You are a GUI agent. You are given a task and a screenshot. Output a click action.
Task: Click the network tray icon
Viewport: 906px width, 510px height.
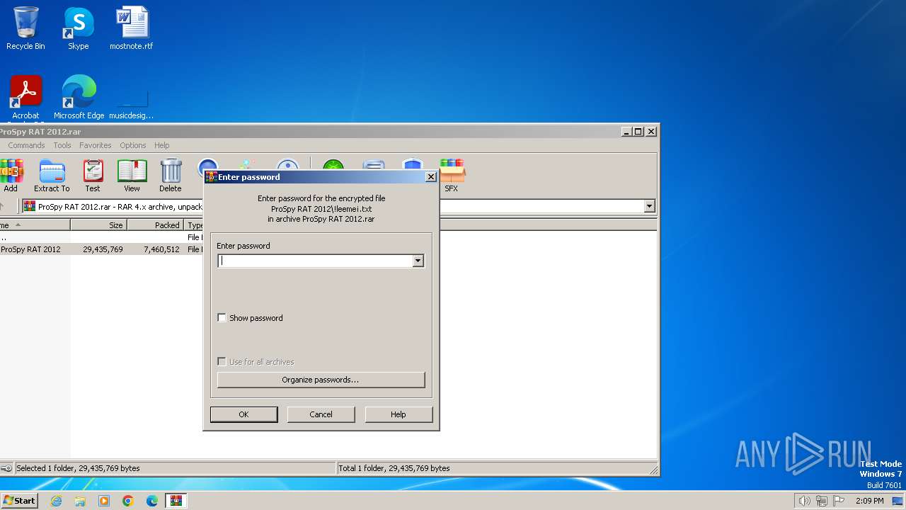tap(822, 501)
